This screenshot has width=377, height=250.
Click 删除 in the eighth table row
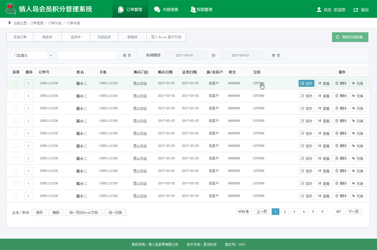341,171
